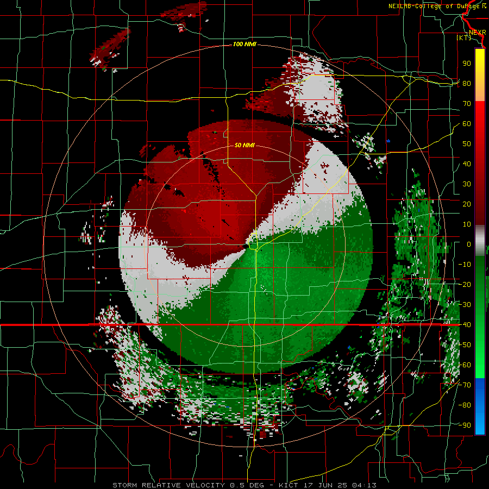
Task: Click the "100 NMI" range ring label
Action: coord(244,45)
